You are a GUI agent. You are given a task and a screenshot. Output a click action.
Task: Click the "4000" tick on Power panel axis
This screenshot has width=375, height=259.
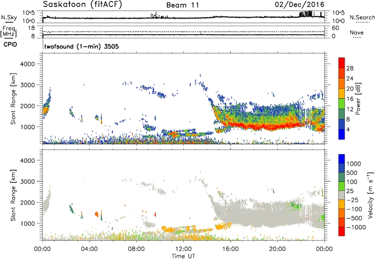28,64
